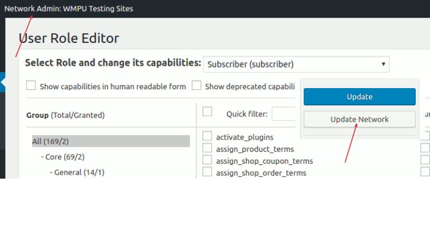Enable Show capabilities in human readable form
The image size is (430, 229).
click(x=31, y=86)
